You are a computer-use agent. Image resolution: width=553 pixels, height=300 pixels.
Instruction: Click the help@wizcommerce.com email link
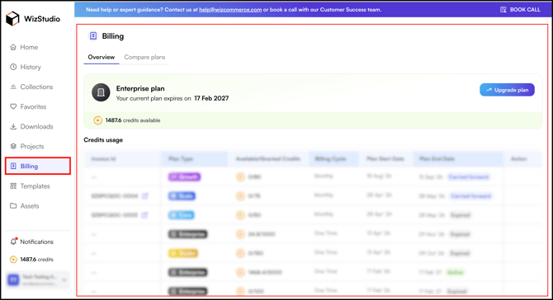[x=230, y=10]
